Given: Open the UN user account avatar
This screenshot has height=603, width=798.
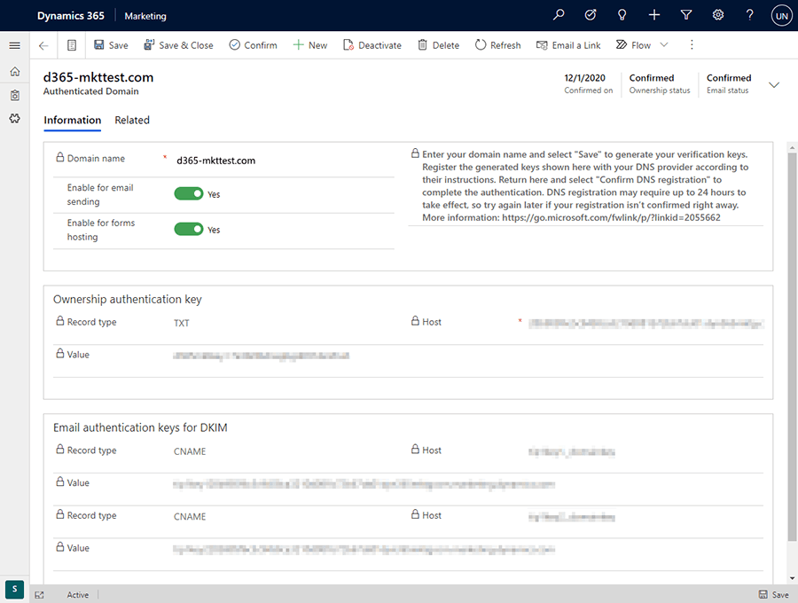Looking at the screenshot, I should (x=781, y=16).
